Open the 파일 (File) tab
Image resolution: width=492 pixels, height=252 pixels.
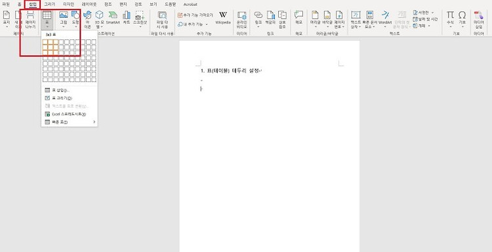tap(6, 5)
